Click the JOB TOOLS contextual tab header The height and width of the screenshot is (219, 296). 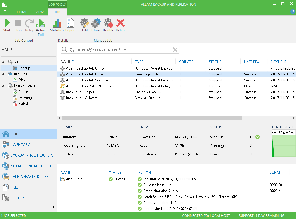pos(57,4)
